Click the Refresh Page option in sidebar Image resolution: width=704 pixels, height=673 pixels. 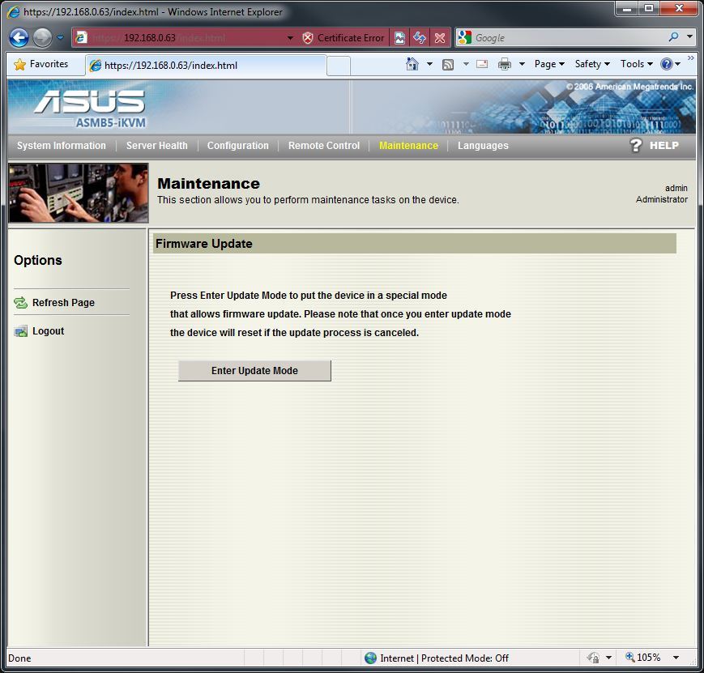tap(63, 303)
